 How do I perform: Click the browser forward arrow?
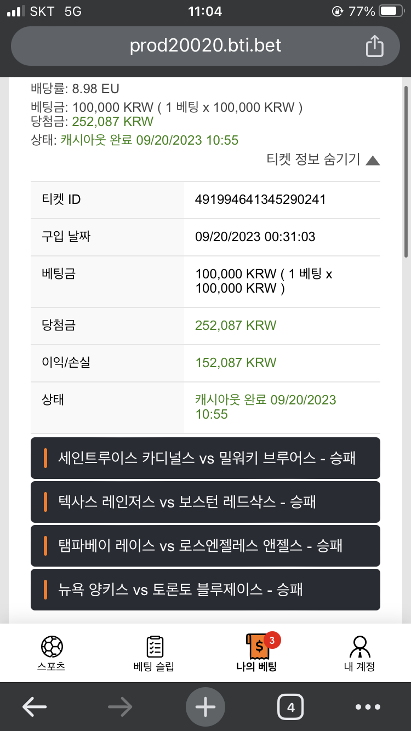point(120,707)
